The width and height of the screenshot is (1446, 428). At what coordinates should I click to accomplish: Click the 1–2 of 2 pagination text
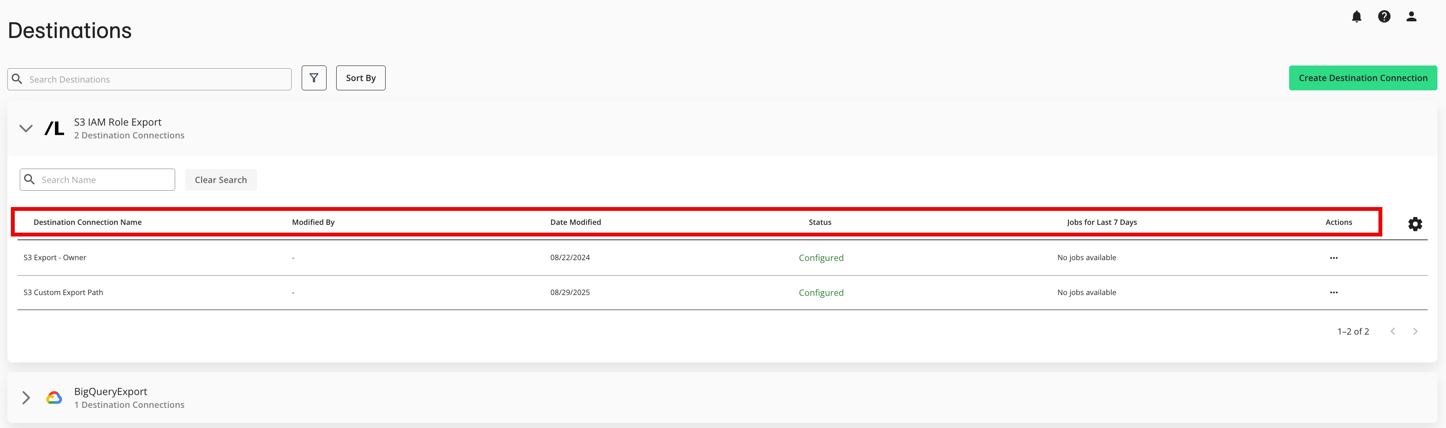pyautogui.click(x=1353, y=331)
